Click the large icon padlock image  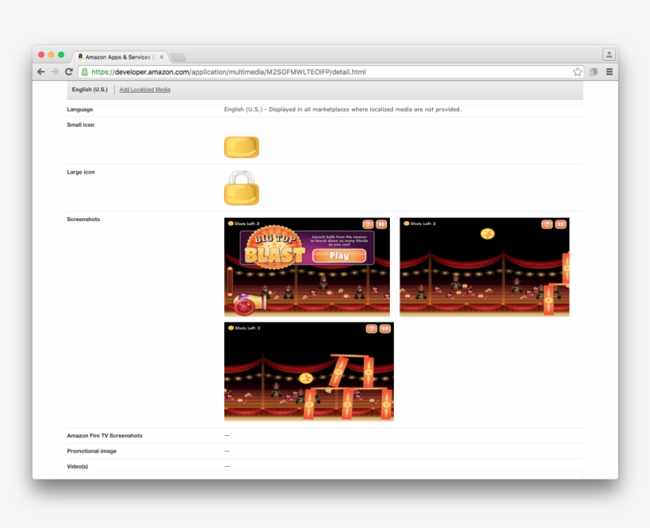click(x=242, y=188)
